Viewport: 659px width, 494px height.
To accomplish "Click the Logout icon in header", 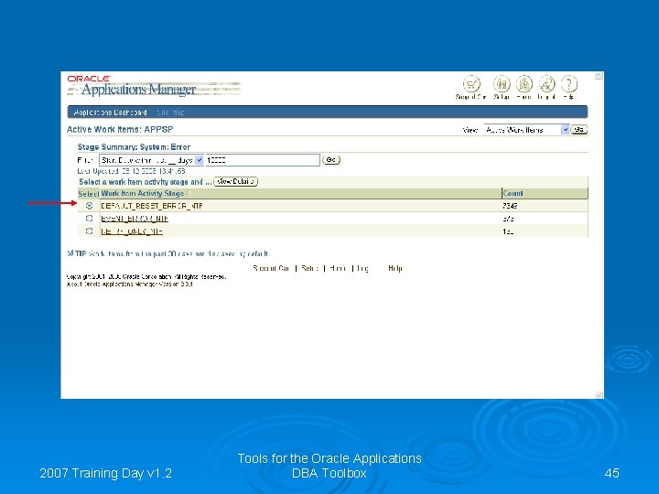I will tap(546, 84).
